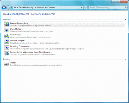Select the Network and Internet breadcrumb
This screenshot has height=103, width=129.
click(46, 8)
